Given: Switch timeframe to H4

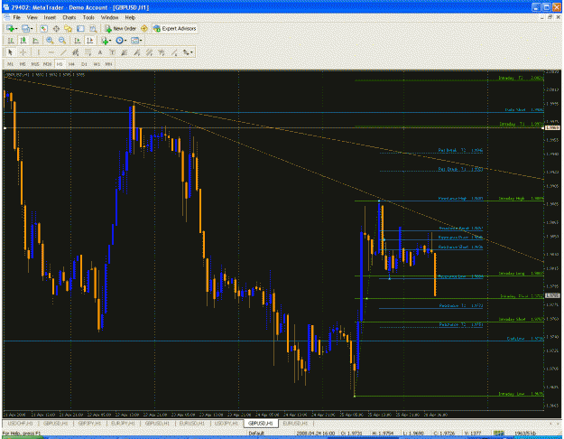Looking at the screenshot, I should click(71, 64).
